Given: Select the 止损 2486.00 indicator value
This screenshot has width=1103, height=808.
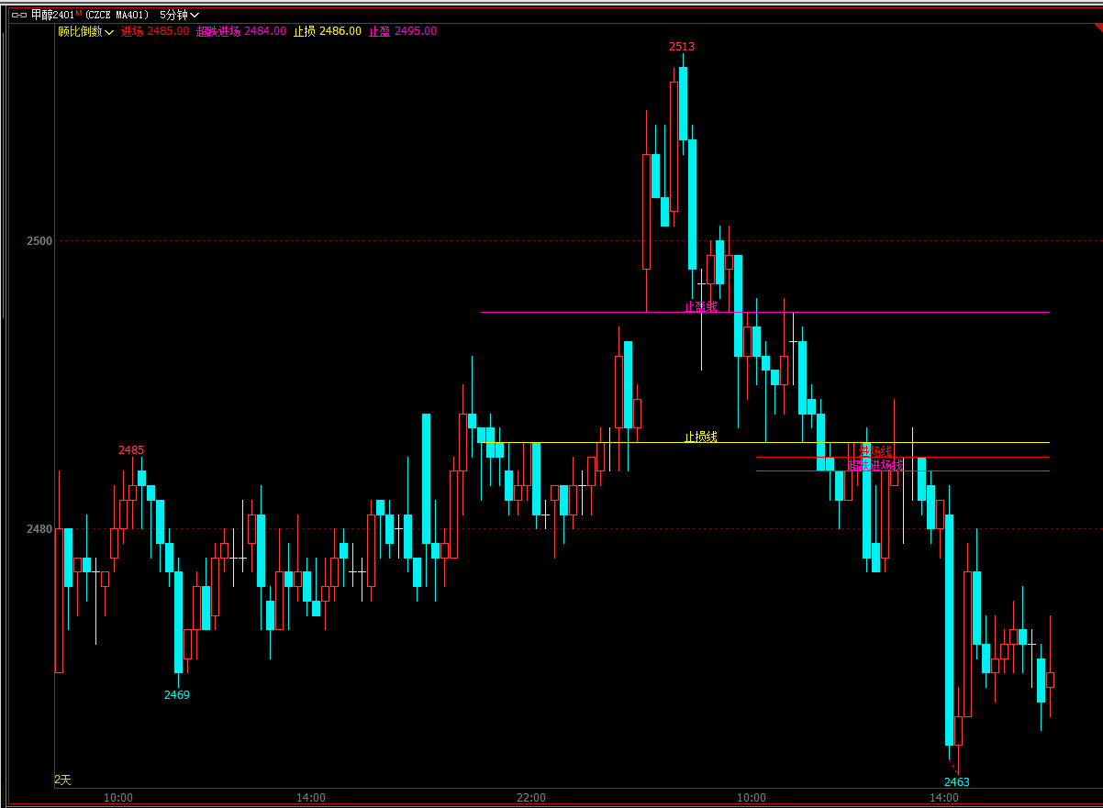Looking at the screenshot, I should (x=327, y=31).
